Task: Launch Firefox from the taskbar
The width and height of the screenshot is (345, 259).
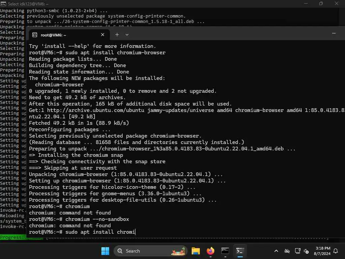Action: (x=210, y=251)
